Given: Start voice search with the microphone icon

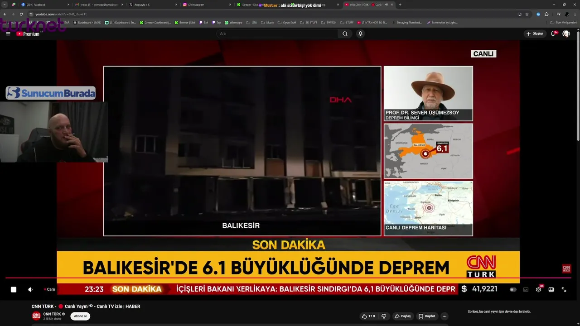Looking at the screenshot, I should (x=360, y=34).
